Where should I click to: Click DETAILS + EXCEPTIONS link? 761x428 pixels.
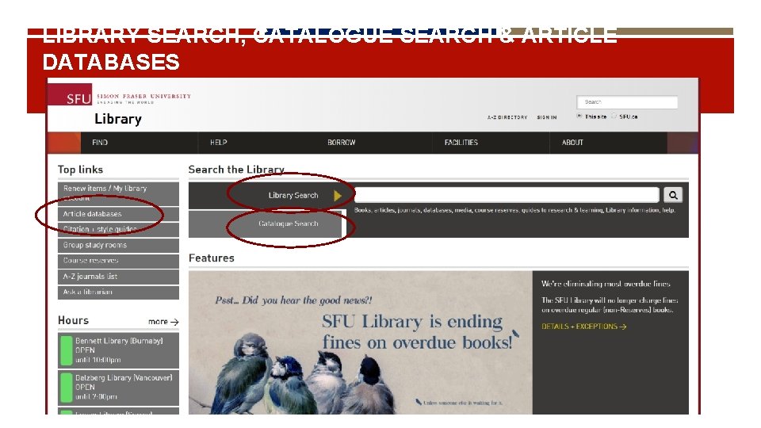(584, 327)
